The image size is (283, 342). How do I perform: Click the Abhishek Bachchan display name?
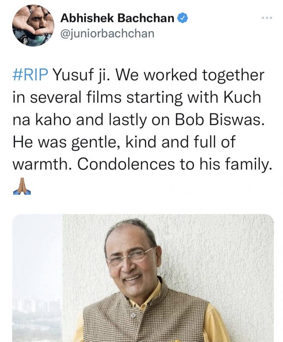117,18
